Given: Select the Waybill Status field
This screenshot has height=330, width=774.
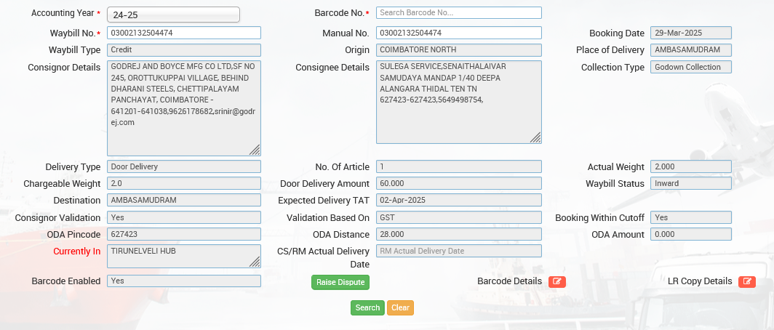Looking at the screenshot, I should pos(690,183).
